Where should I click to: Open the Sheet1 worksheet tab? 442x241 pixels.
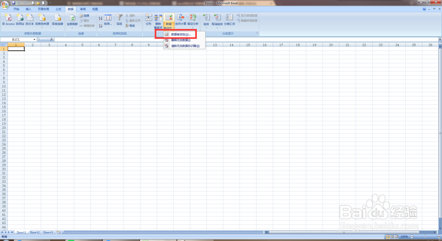[21, 233]
